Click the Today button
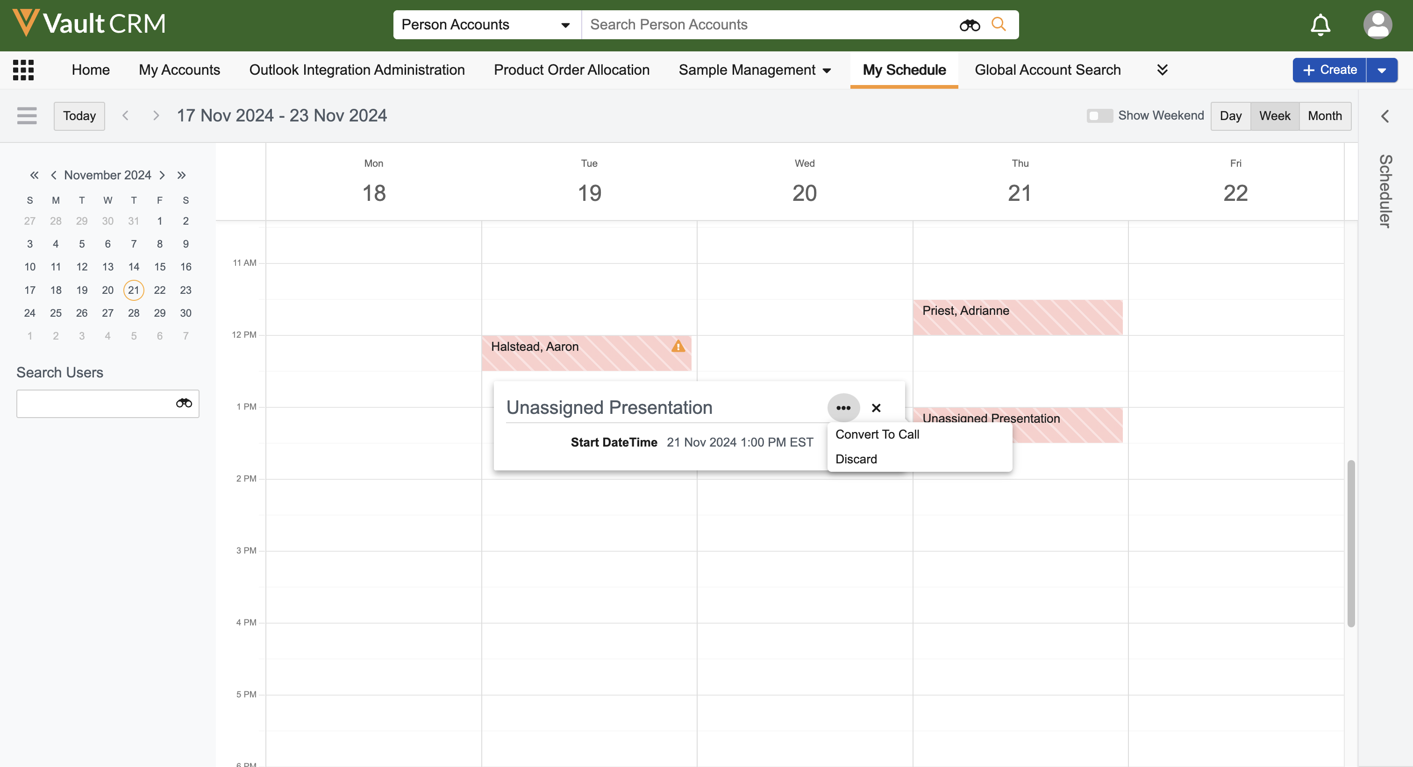This screenshot has height=767, width=1413. point(79,116)
